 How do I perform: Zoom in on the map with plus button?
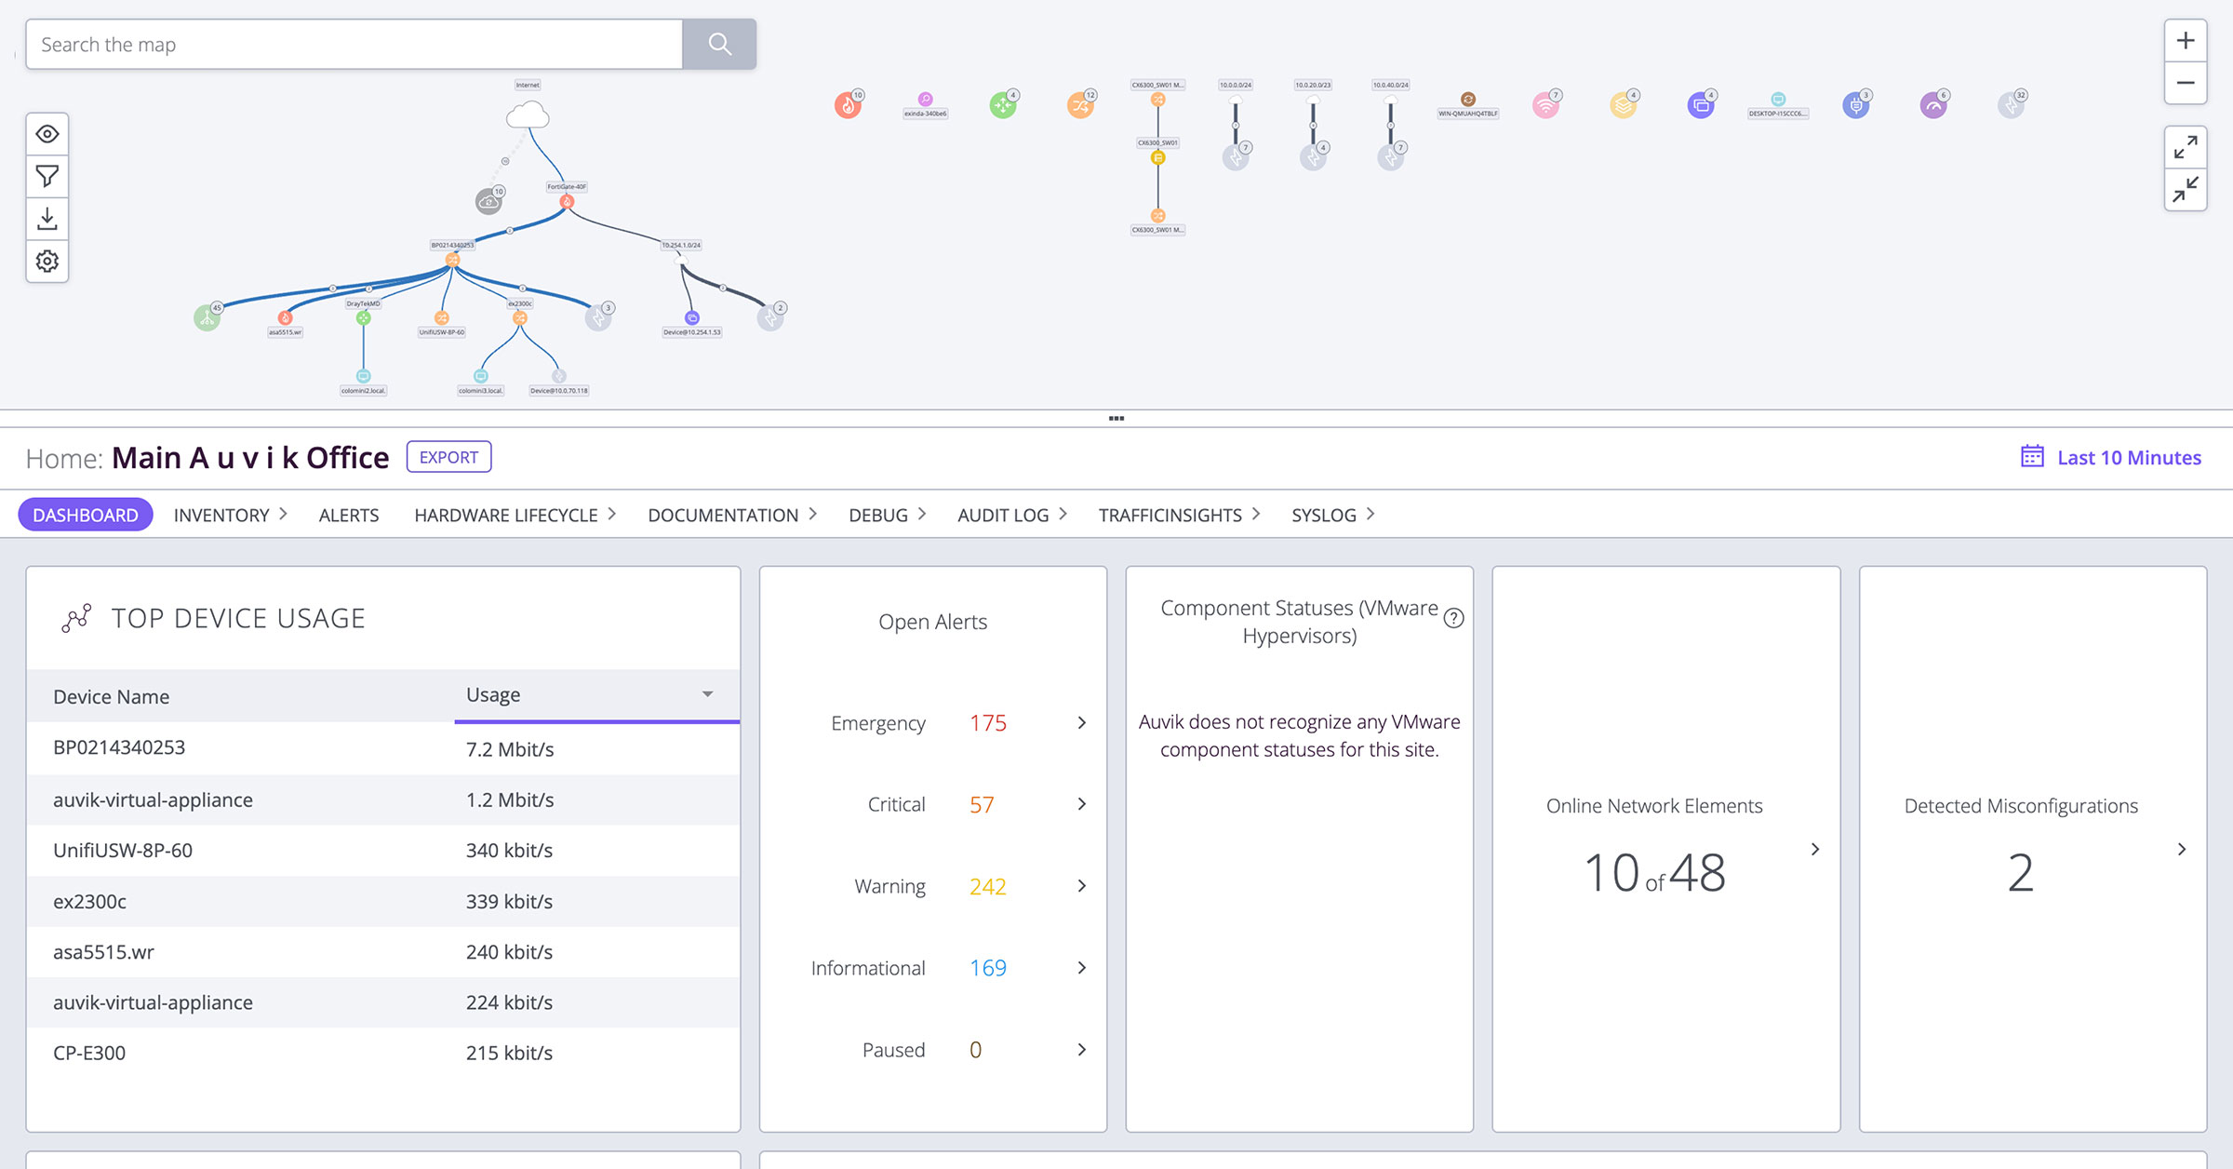tap(2186, 40)
